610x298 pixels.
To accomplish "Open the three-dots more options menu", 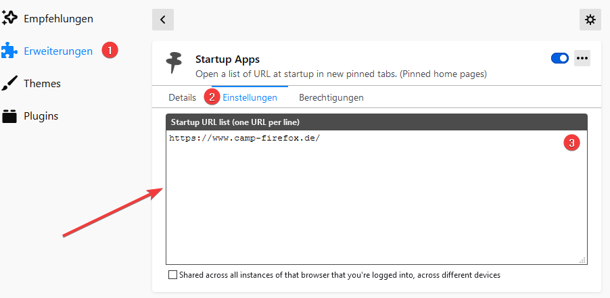I will point(582,58).
